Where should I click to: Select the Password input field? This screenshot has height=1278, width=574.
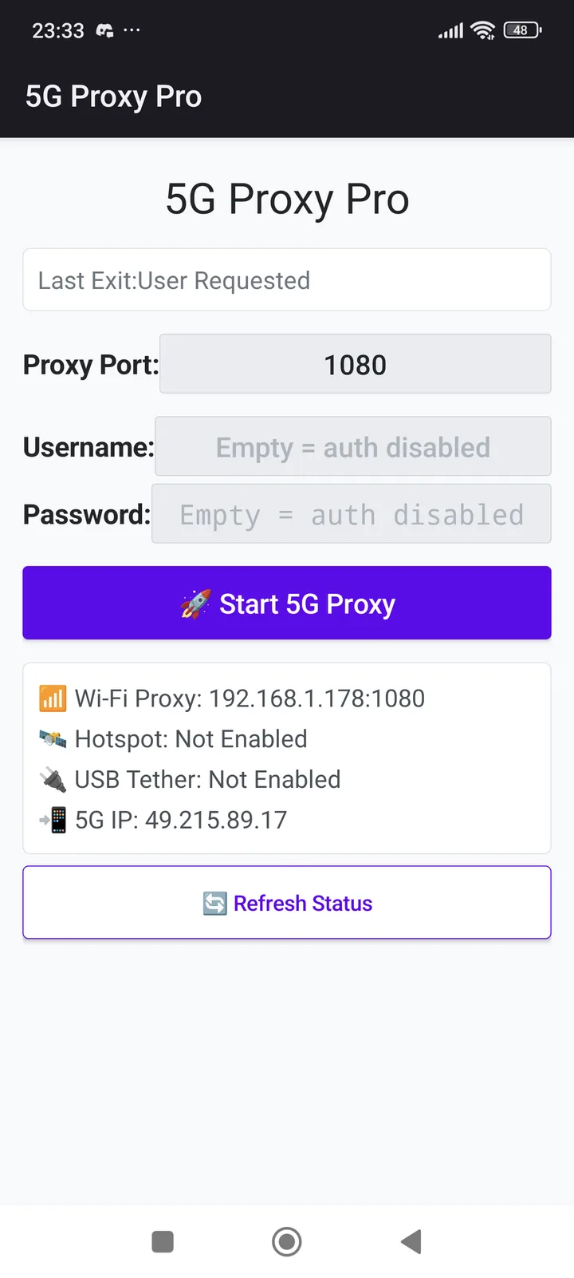[352, 513]
